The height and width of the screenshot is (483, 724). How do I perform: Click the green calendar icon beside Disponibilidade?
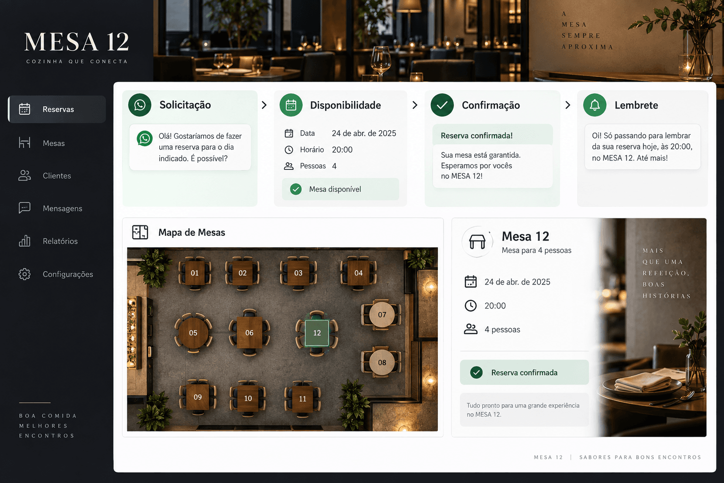[291, 105]
